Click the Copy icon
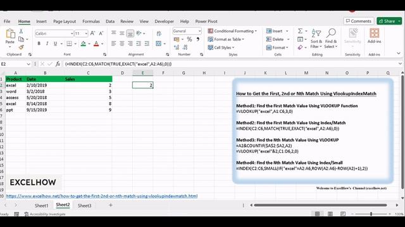Screen dimensions: 405x227 click(x=21, y=39)
